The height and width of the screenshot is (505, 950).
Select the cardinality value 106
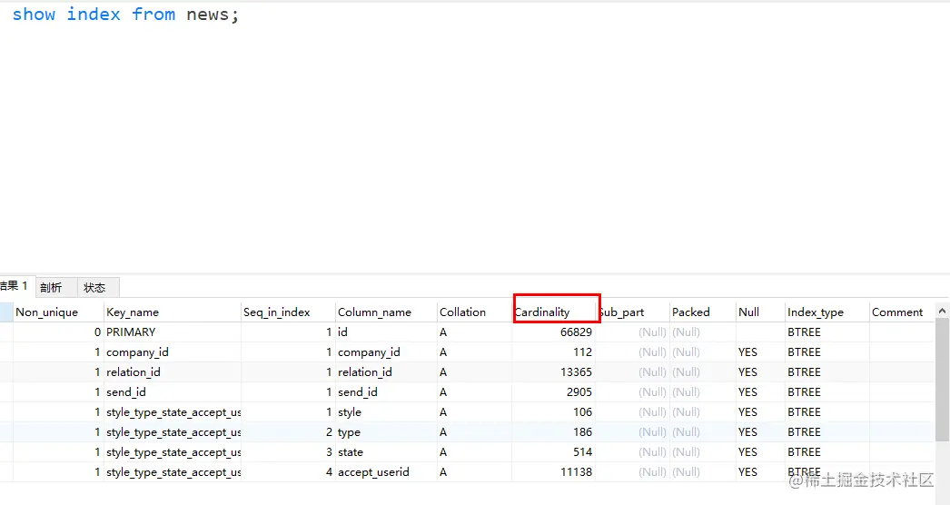point(554,412)
